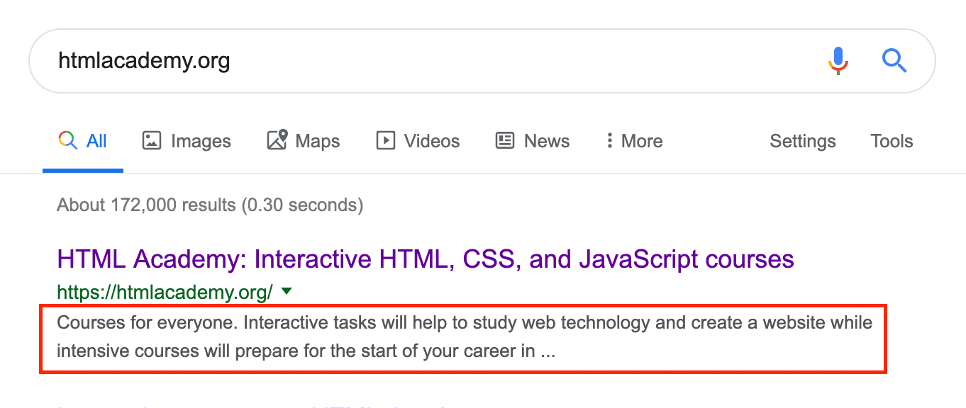Open the Settings menu
Image resolution: width=966 pixels, height=408 pixels.
(x=802, y=141)
